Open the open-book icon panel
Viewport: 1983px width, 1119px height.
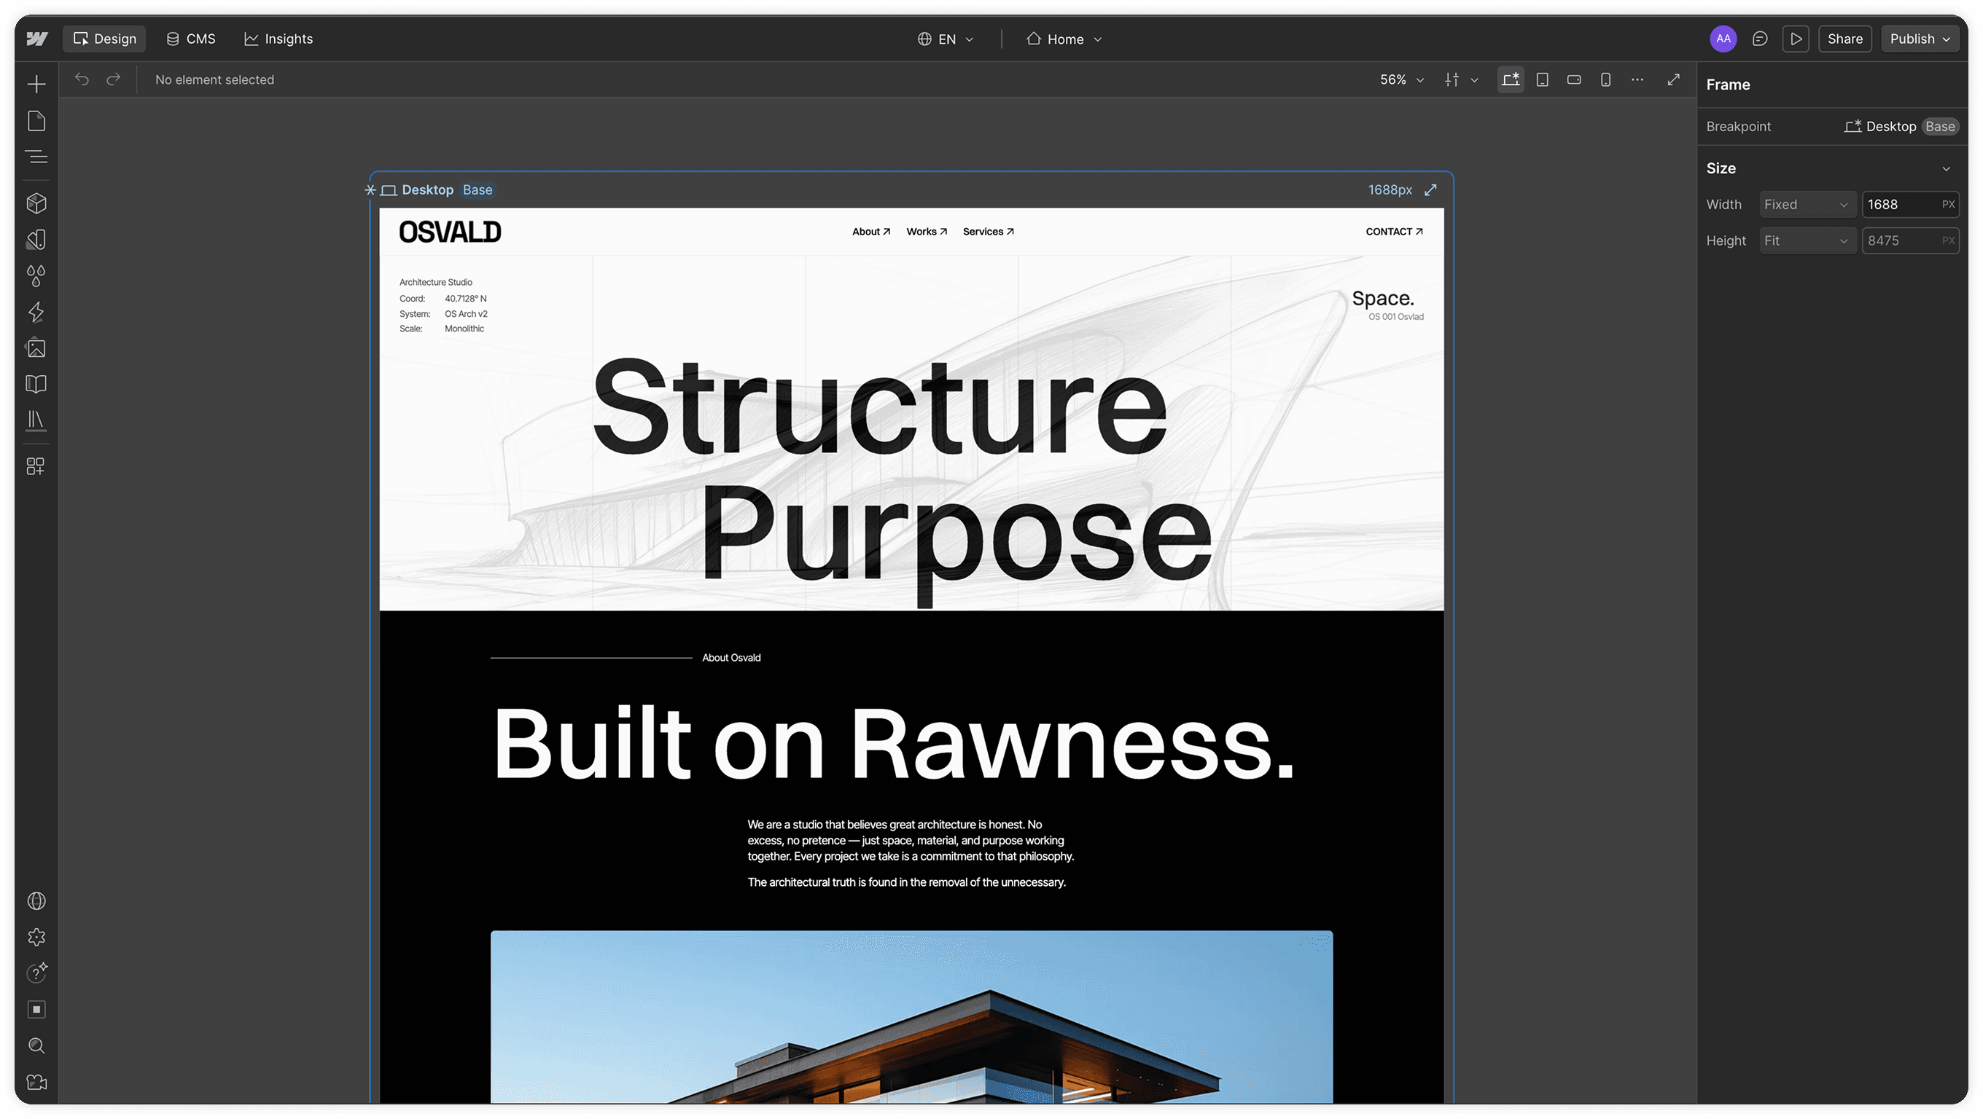pos(36,384)
